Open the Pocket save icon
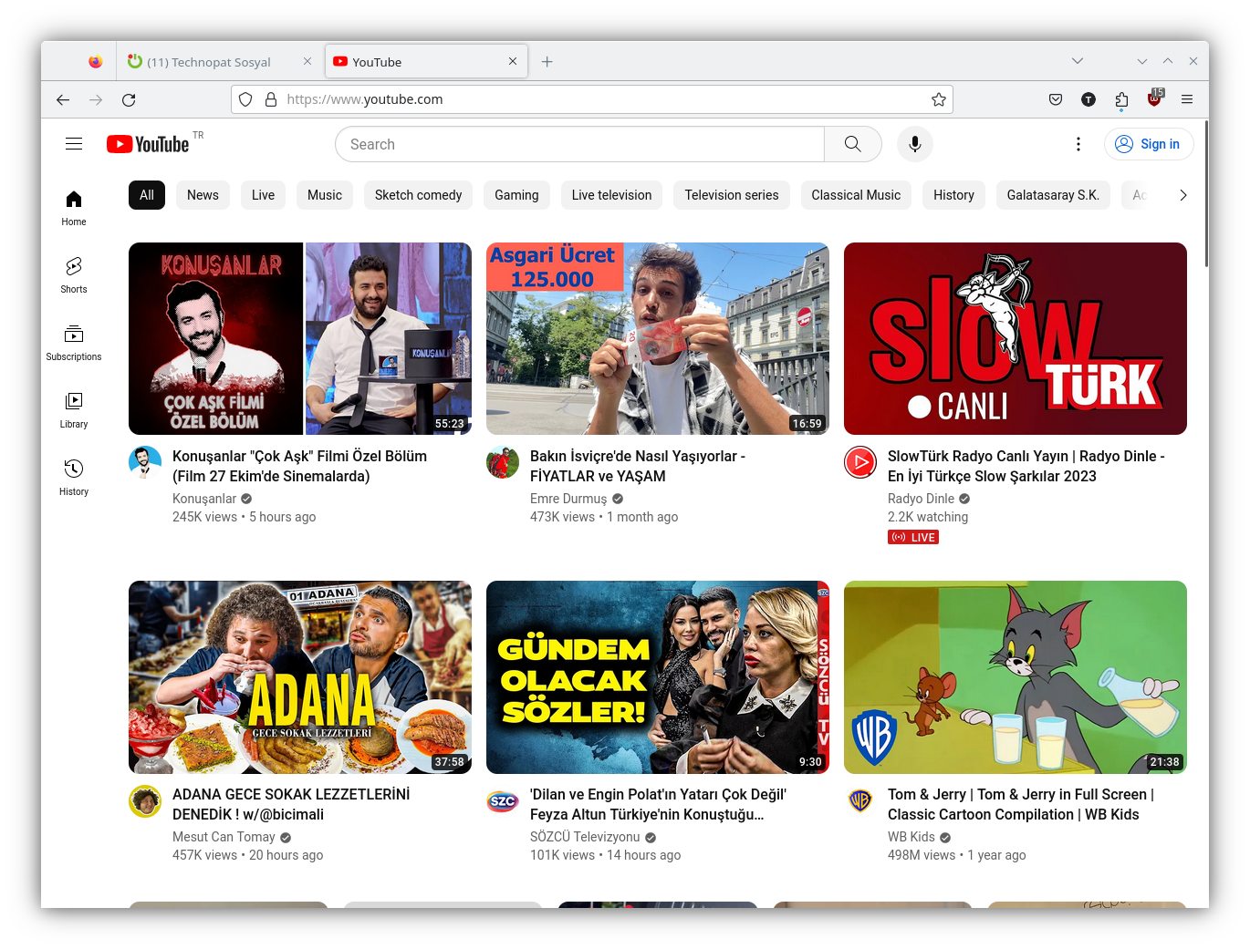The width and height of the screenshot is (1250, 949). click(1056, 99)
